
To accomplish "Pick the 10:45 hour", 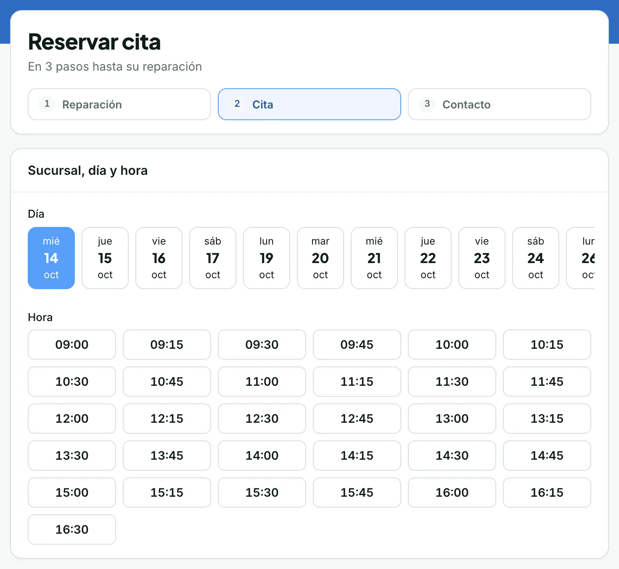I will click(167, 382).
